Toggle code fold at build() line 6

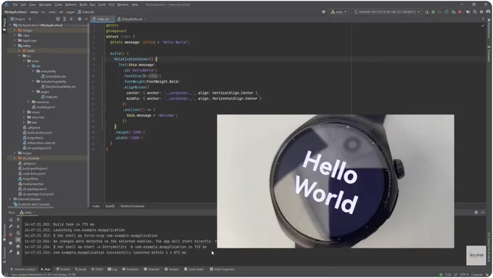[104, 54]
